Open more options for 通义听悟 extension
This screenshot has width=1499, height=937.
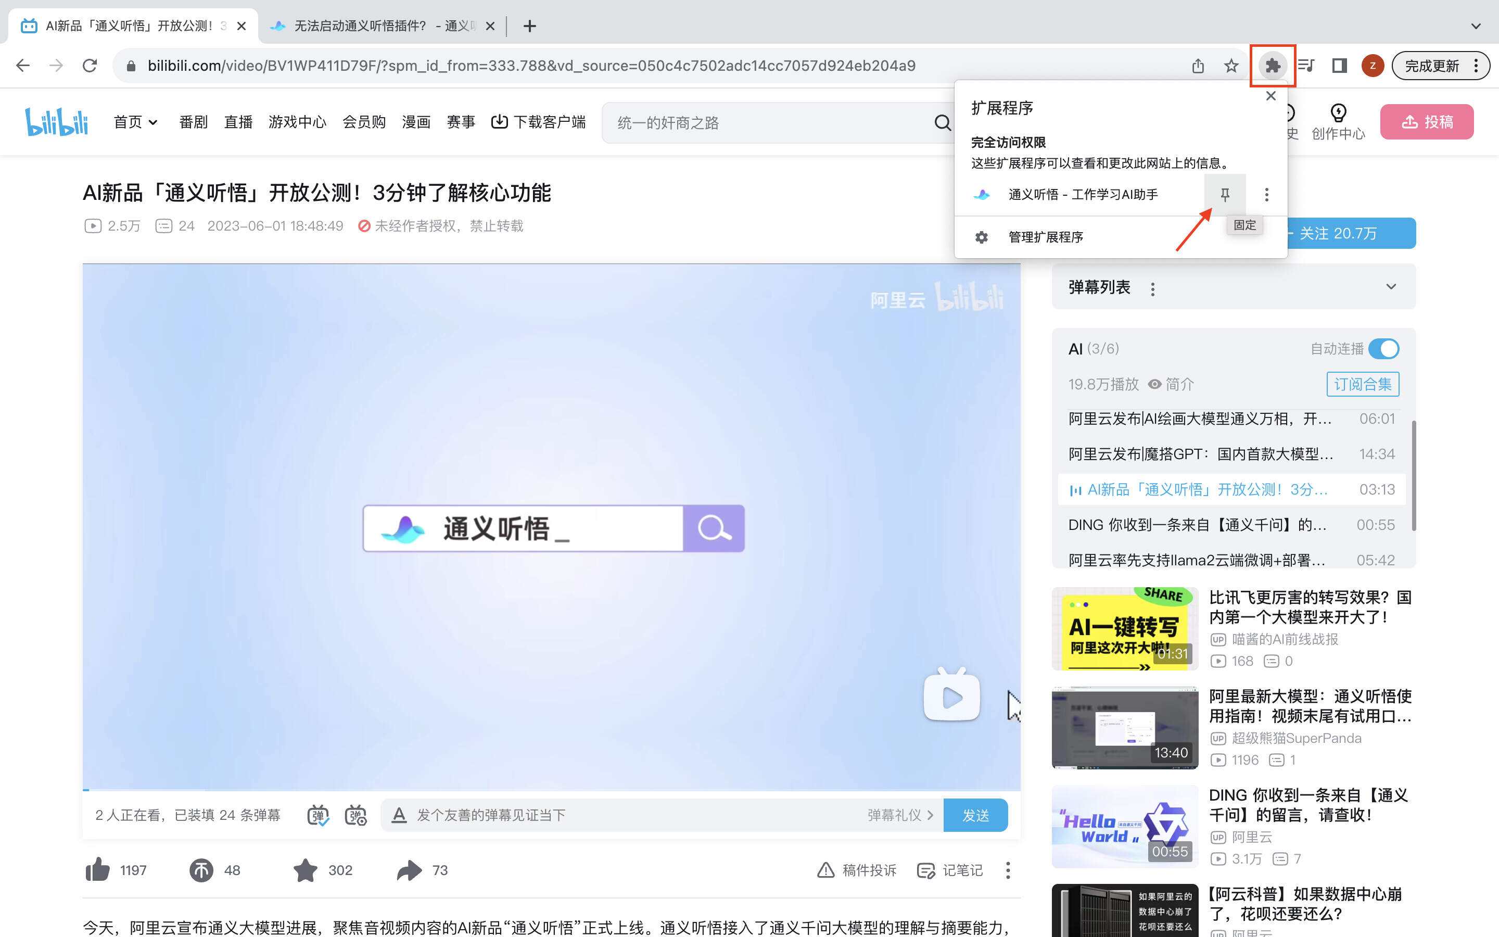[1267, 195]
